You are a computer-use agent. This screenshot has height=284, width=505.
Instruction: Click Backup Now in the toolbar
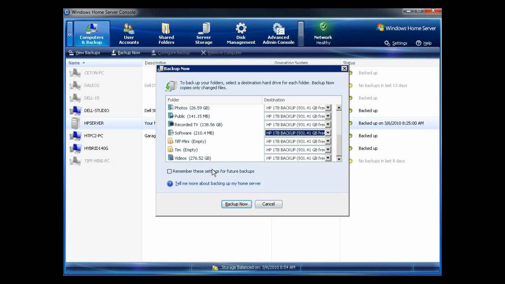(x=125, y=52)
